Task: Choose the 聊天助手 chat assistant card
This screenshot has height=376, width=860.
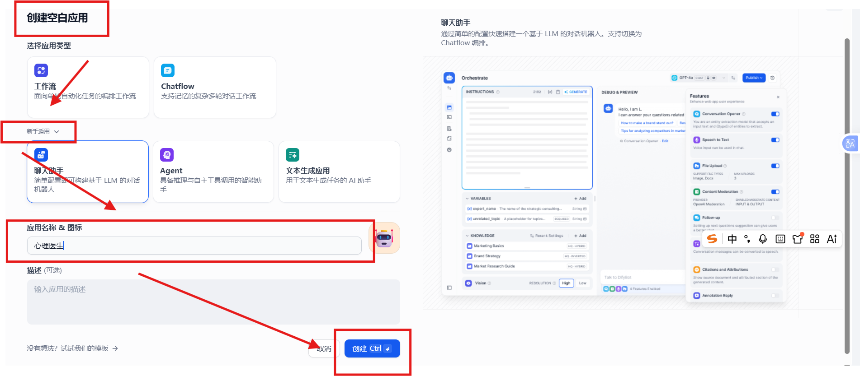Action: (88, 172)
